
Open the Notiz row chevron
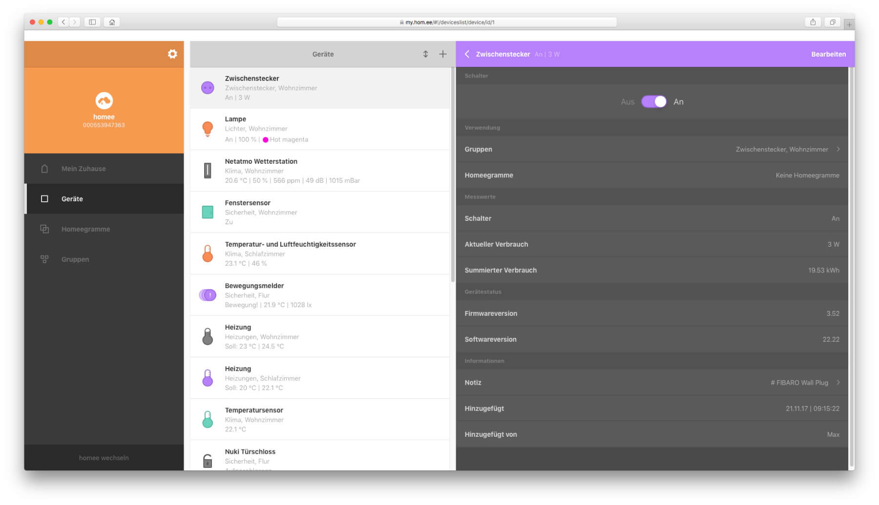tap(838, 383)
